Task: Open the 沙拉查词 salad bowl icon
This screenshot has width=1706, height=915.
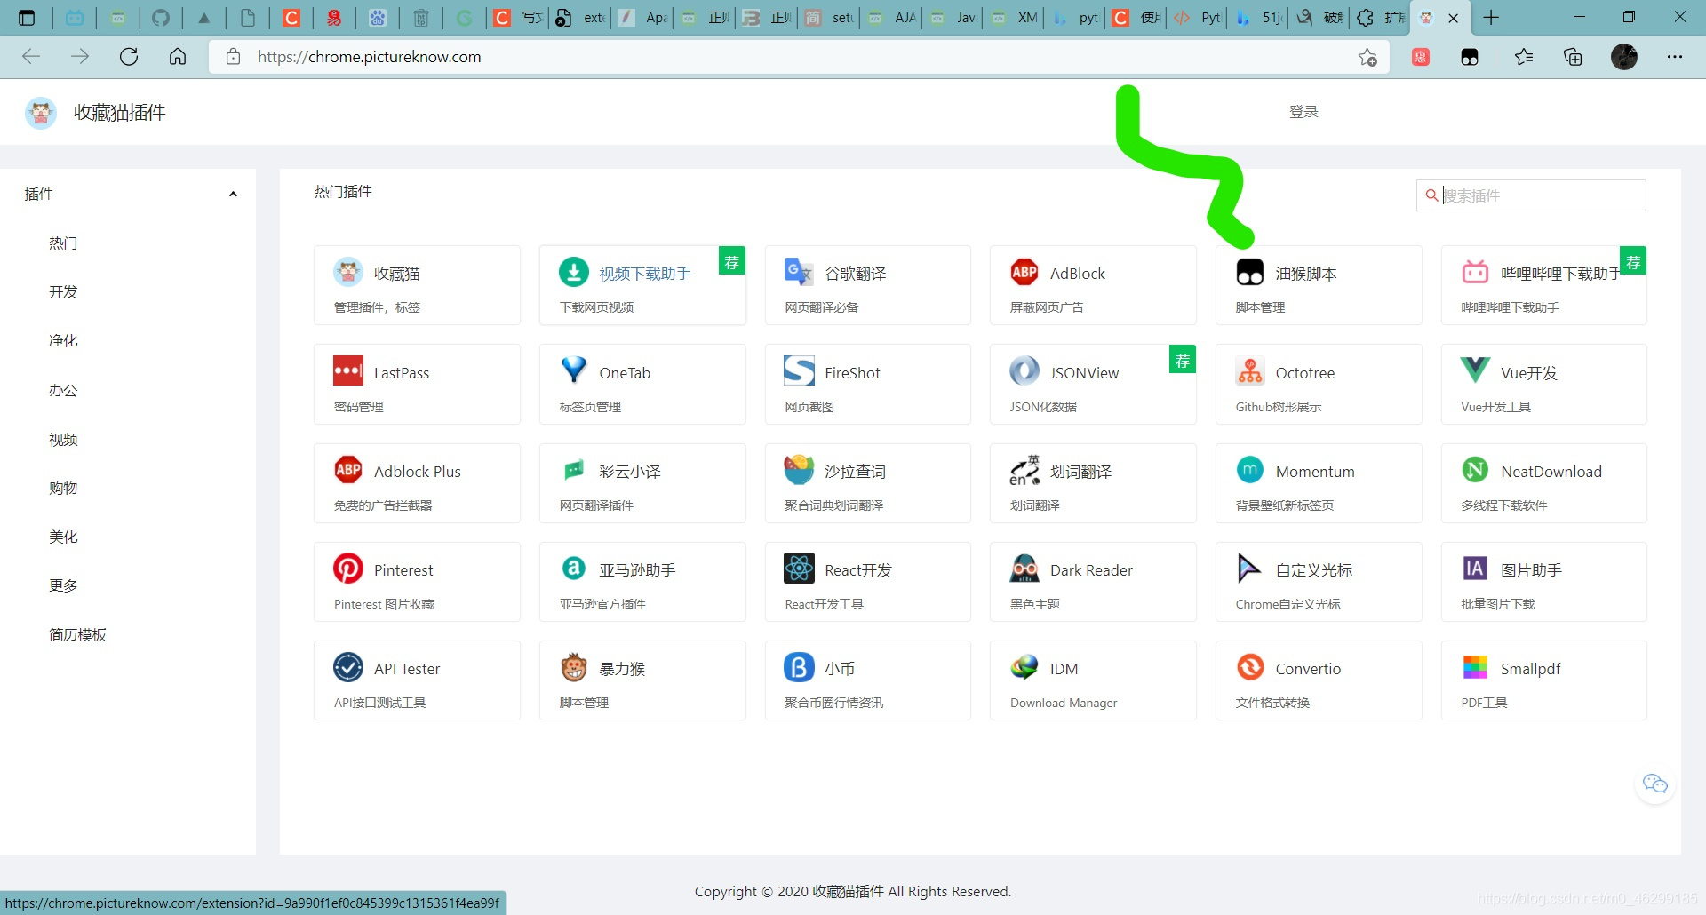Action: 799,470
